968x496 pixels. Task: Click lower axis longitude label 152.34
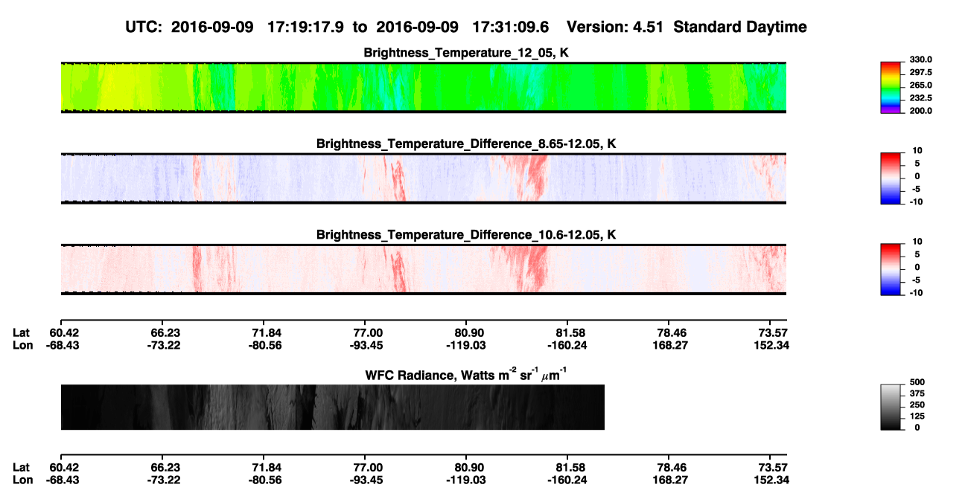tap(773, 480)
